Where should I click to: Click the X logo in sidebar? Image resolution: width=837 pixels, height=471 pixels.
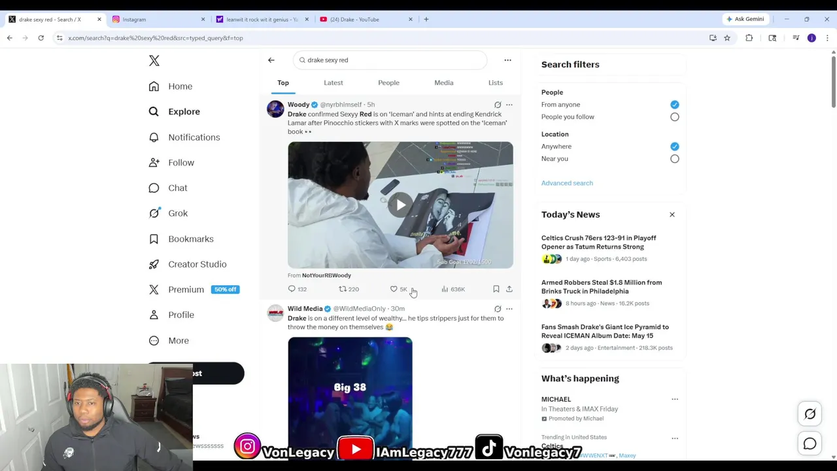154,61
